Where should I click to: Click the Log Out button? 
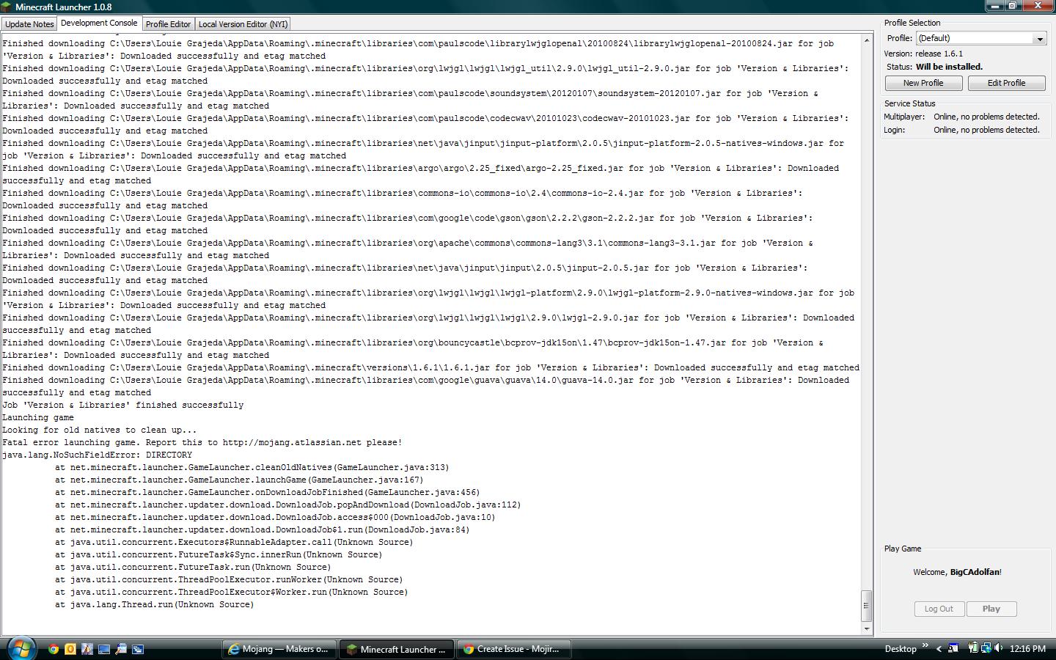(939, 609)
